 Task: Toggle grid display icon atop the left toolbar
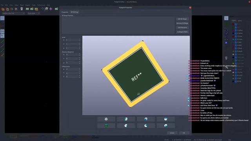coord(2,18)
